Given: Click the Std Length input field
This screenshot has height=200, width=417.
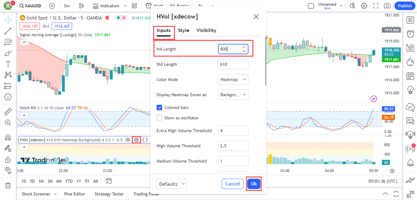Looking at the screenshot, I should click(233, 64).
